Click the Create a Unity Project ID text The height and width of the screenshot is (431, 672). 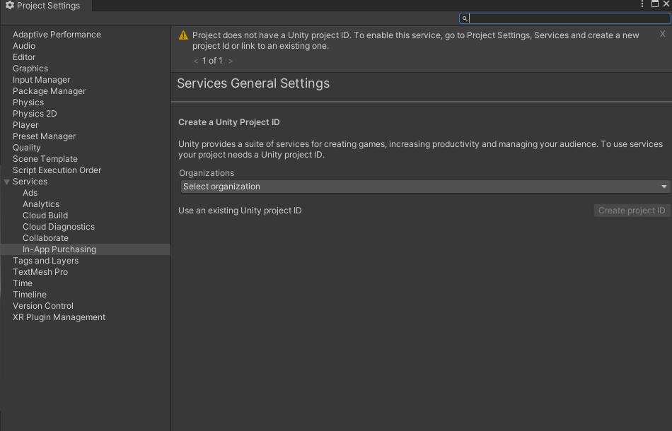(229, 122)
